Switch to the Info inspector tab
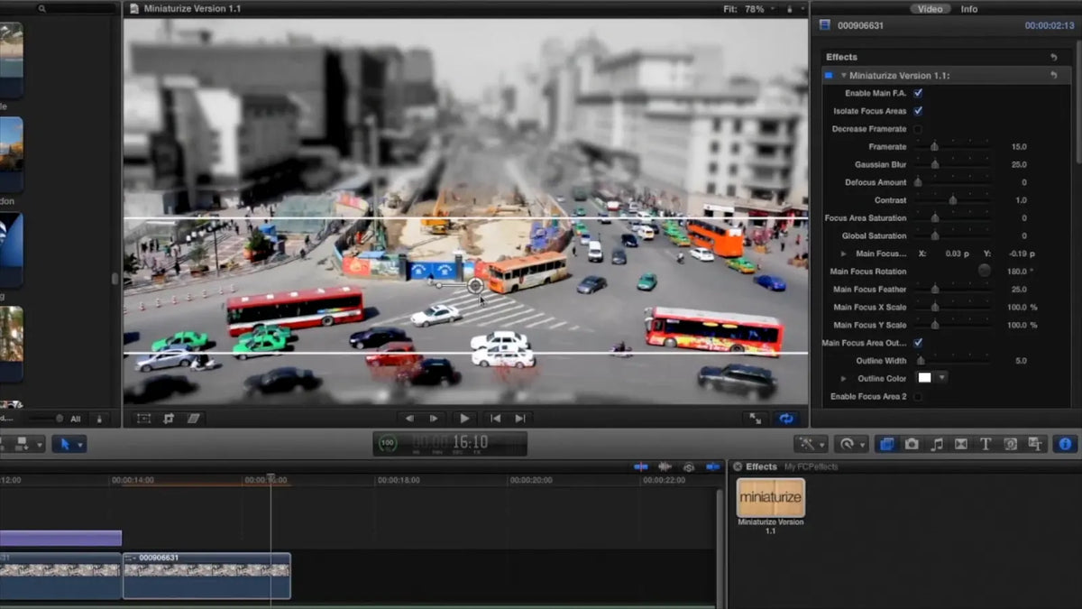 pos(969,9)
